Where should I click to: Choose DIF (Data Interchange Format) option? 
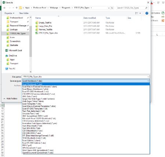(x=86, y=136)
